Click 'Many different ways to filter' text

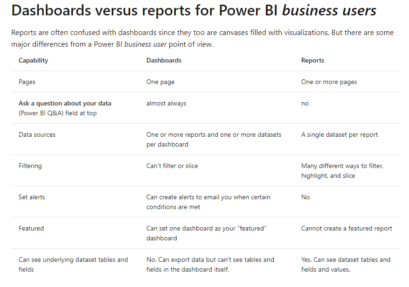pyautogui.click(x=342, y=166)
